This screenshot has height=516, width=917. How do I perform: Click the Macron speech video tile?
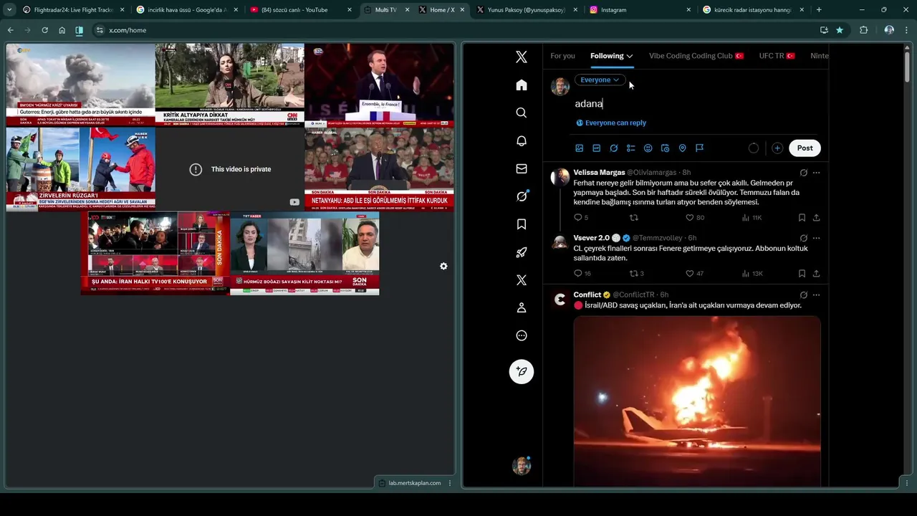379,85
